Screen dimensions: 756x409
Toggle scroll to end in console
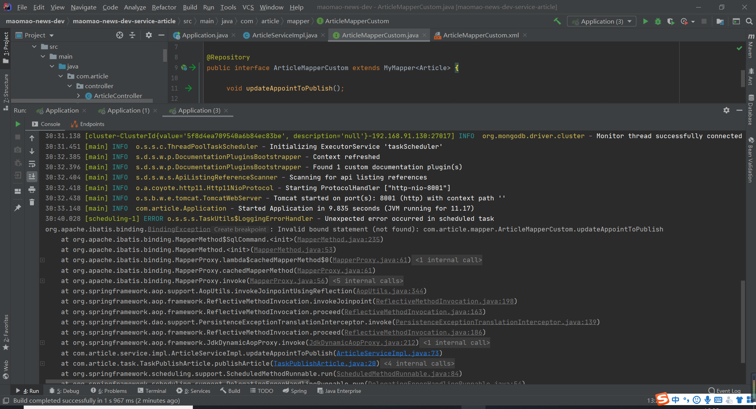pos(32,176)
